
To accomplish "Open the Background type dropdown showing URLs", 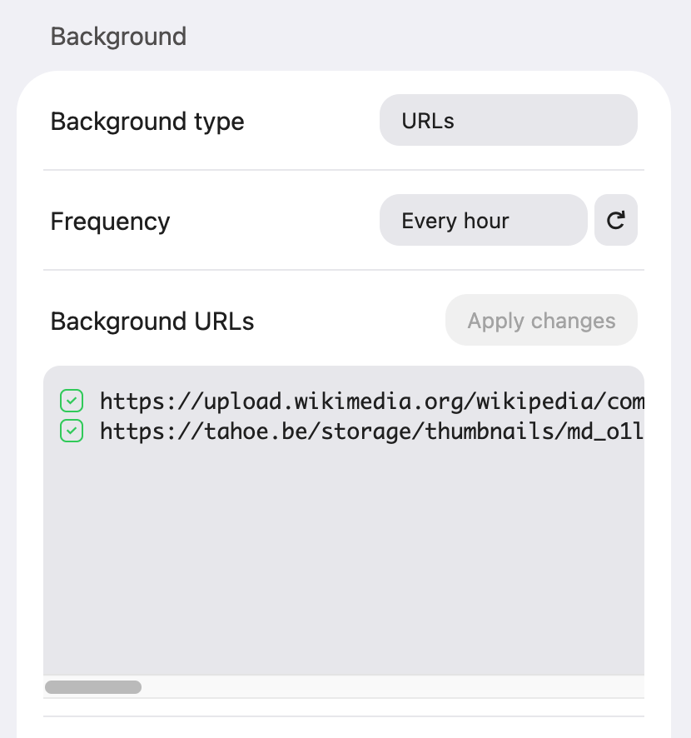I will pyautogui.click(x=508, y=120).
